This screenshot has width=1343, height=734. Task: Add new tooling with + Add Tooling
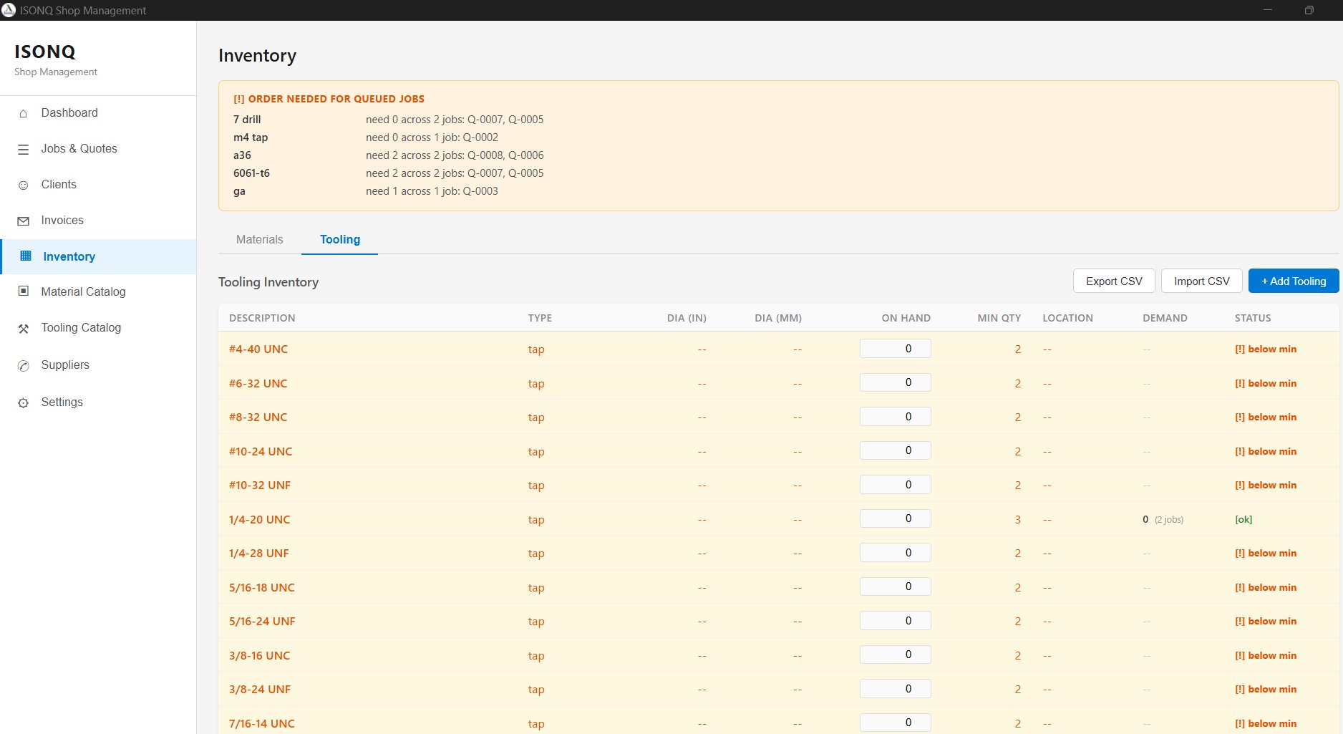point(1293,281)
